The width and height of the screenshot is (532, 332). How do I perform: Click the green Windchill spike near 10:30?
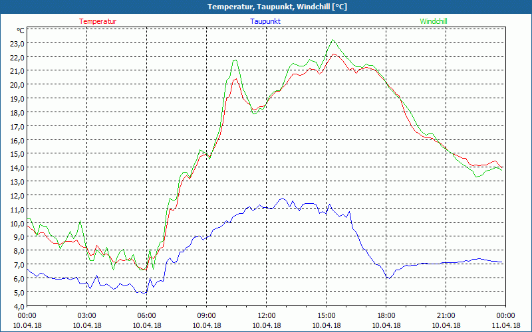click(x=235, y=60)
